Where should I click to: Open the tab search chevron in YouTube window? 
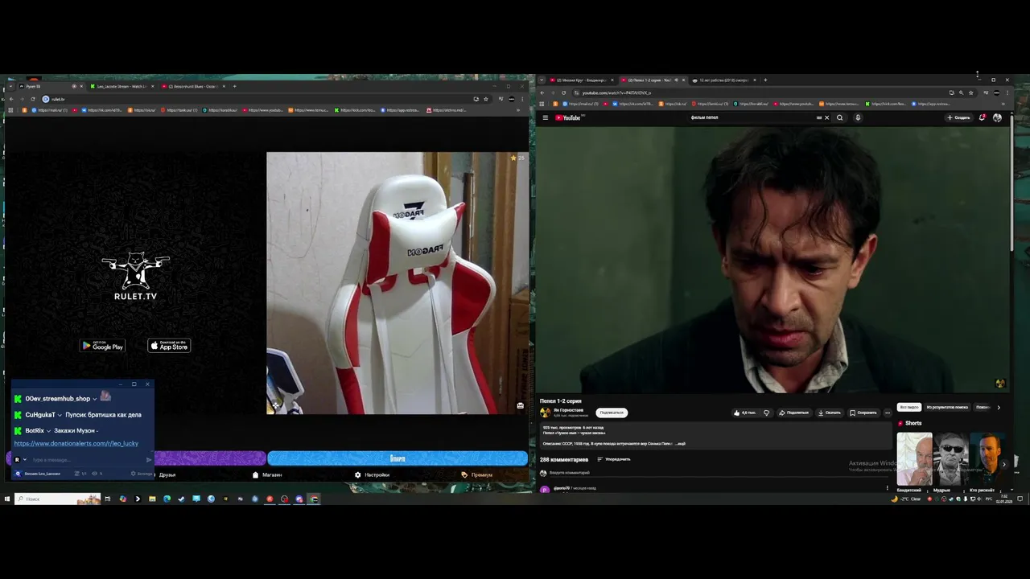point(542,80)
